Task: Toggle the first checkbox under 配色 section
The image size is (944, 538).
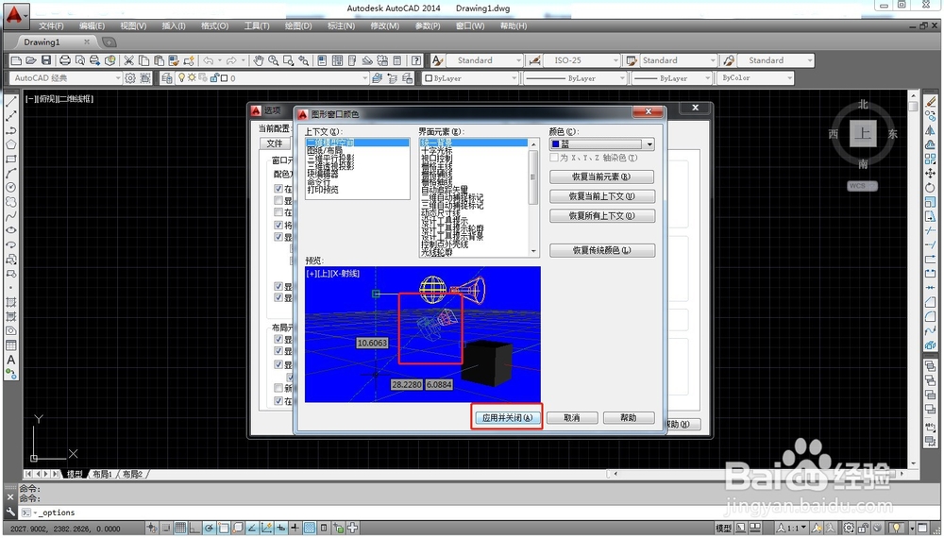Action: tap(278, 189)
